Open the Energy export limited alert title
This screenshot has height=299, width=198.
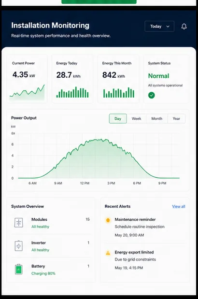[x=134, y=252]
